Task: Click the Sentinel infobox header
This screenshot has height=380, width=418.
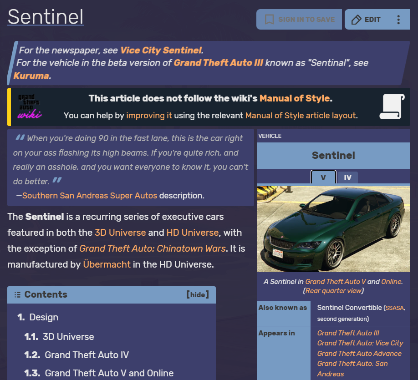Action: click(x=333, y=155)
